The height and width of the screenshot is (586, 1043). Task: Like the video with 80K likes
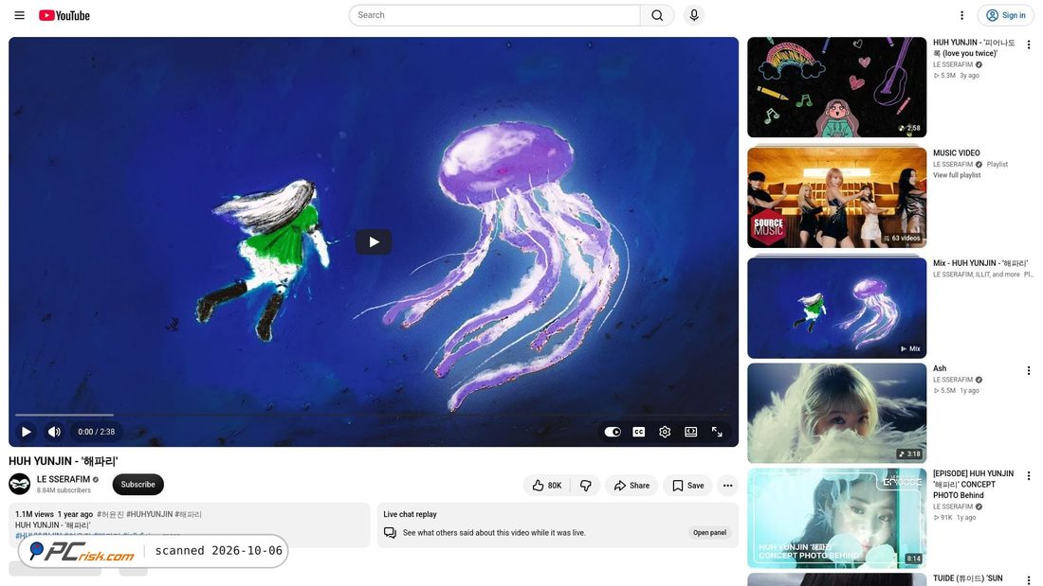point(547,486)
